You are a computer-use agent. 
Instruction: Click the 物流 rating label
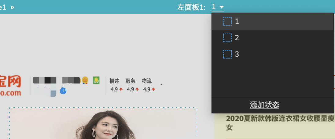pyautogui.click(x=147, y=81)
